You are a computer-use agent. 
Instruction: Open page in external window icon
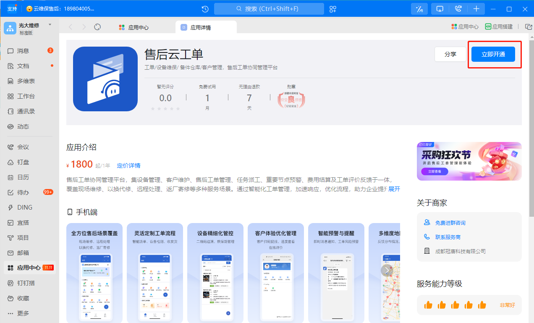tap(529, 27)
